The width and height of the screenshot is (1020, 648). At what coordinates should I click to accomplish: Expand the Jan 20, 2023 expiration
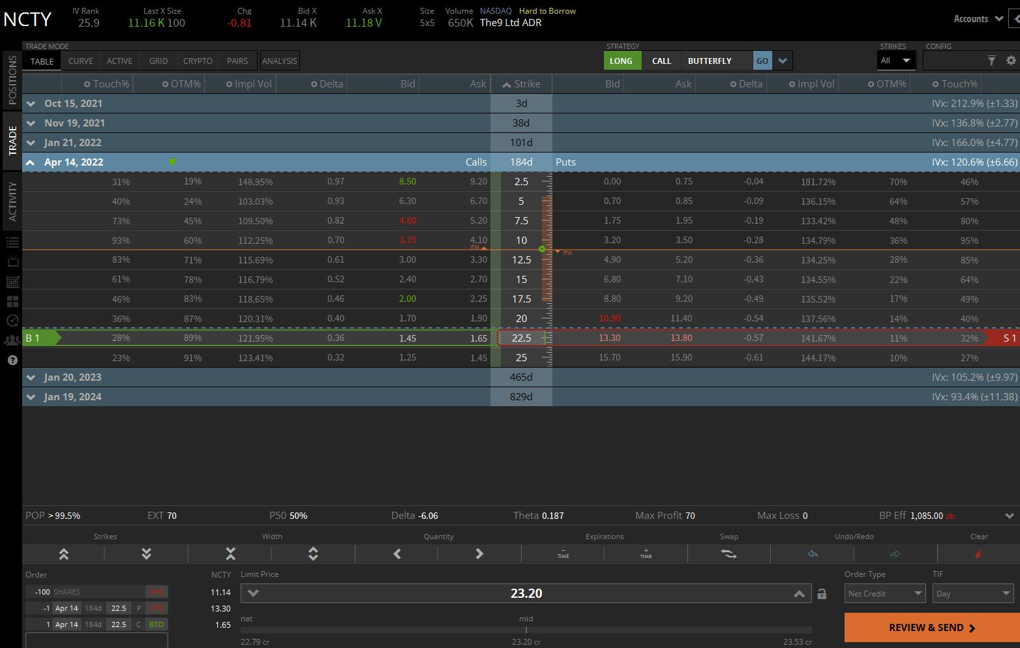[31, 377]
